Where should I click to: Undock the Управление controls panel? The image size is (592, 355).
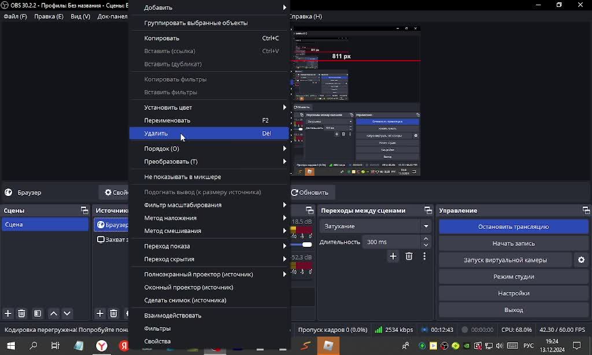pyautogui.click(x=586, y=210)
